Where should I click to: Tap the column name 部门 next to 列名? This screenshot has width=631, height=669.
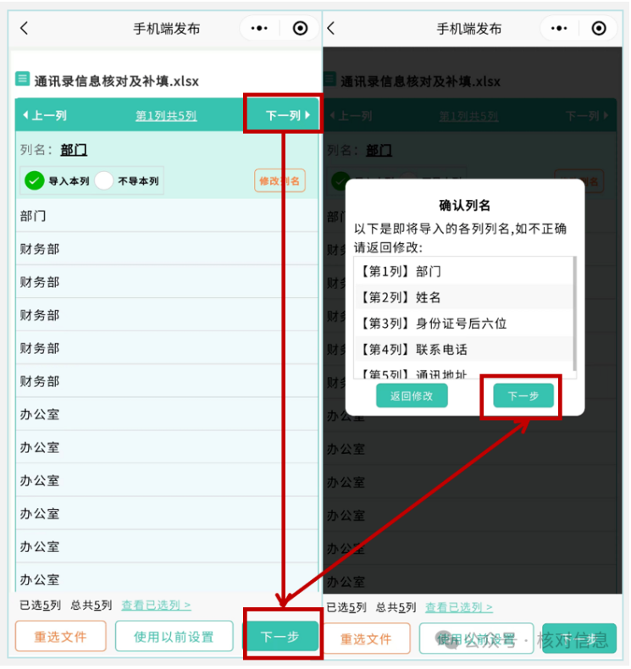point(74,150)
